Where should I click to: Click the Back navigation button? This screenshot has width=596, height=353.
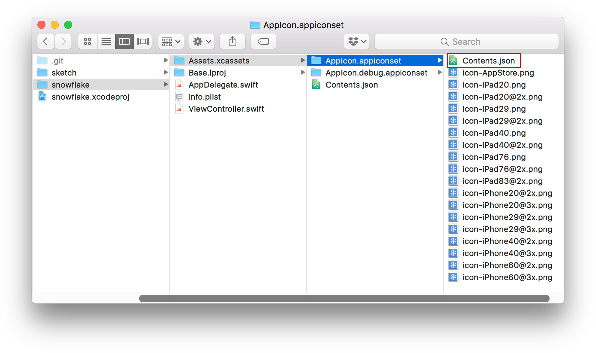click(x=46, y=41)
